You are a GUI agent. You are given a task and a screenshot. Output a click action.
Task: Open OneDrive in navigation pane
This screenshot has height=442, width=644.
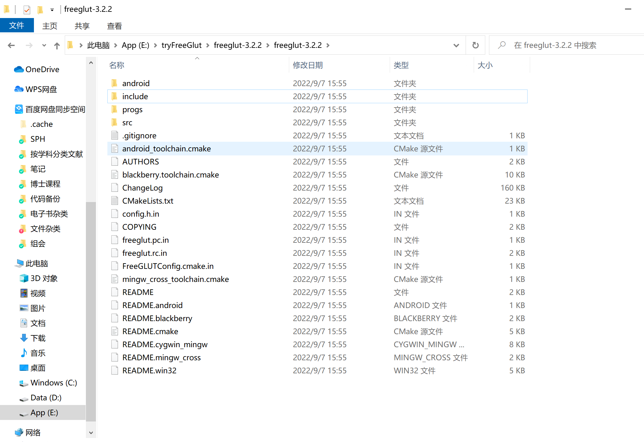[42, 69]
